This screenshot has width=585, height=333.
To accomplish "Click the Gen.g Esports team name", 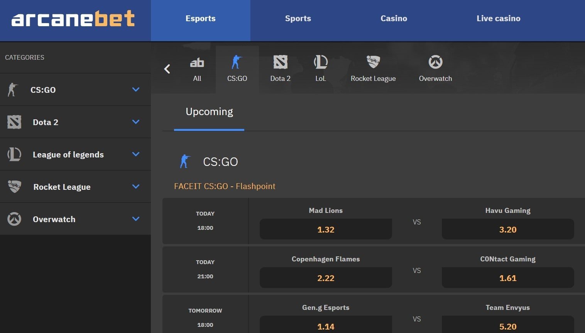I will pyautogui.click(x=326, y=308).
